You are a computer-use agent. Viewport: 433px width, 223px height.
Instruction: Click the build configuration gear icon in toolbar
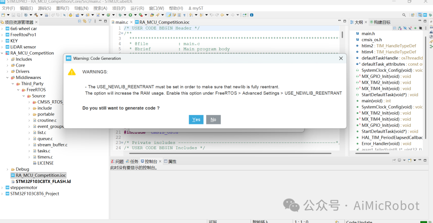click(26, 15)
